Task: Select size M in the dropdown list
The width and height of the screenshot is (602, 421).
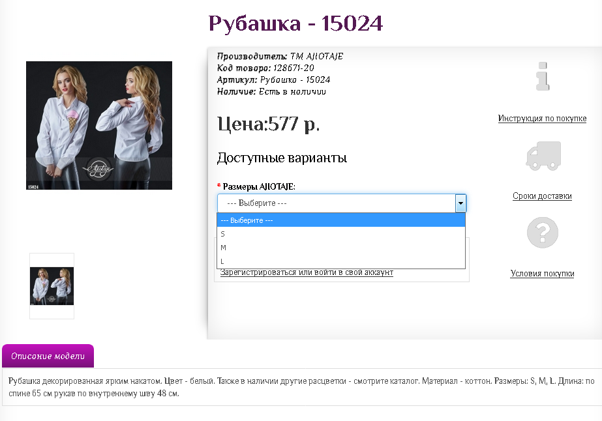Action: (x=341, y=248)
